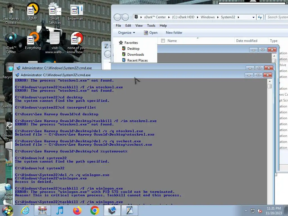This screenshot has height=216, width=288.
Task: Click the Windows breadcrumb in address bar
Action: coord(208,17)
